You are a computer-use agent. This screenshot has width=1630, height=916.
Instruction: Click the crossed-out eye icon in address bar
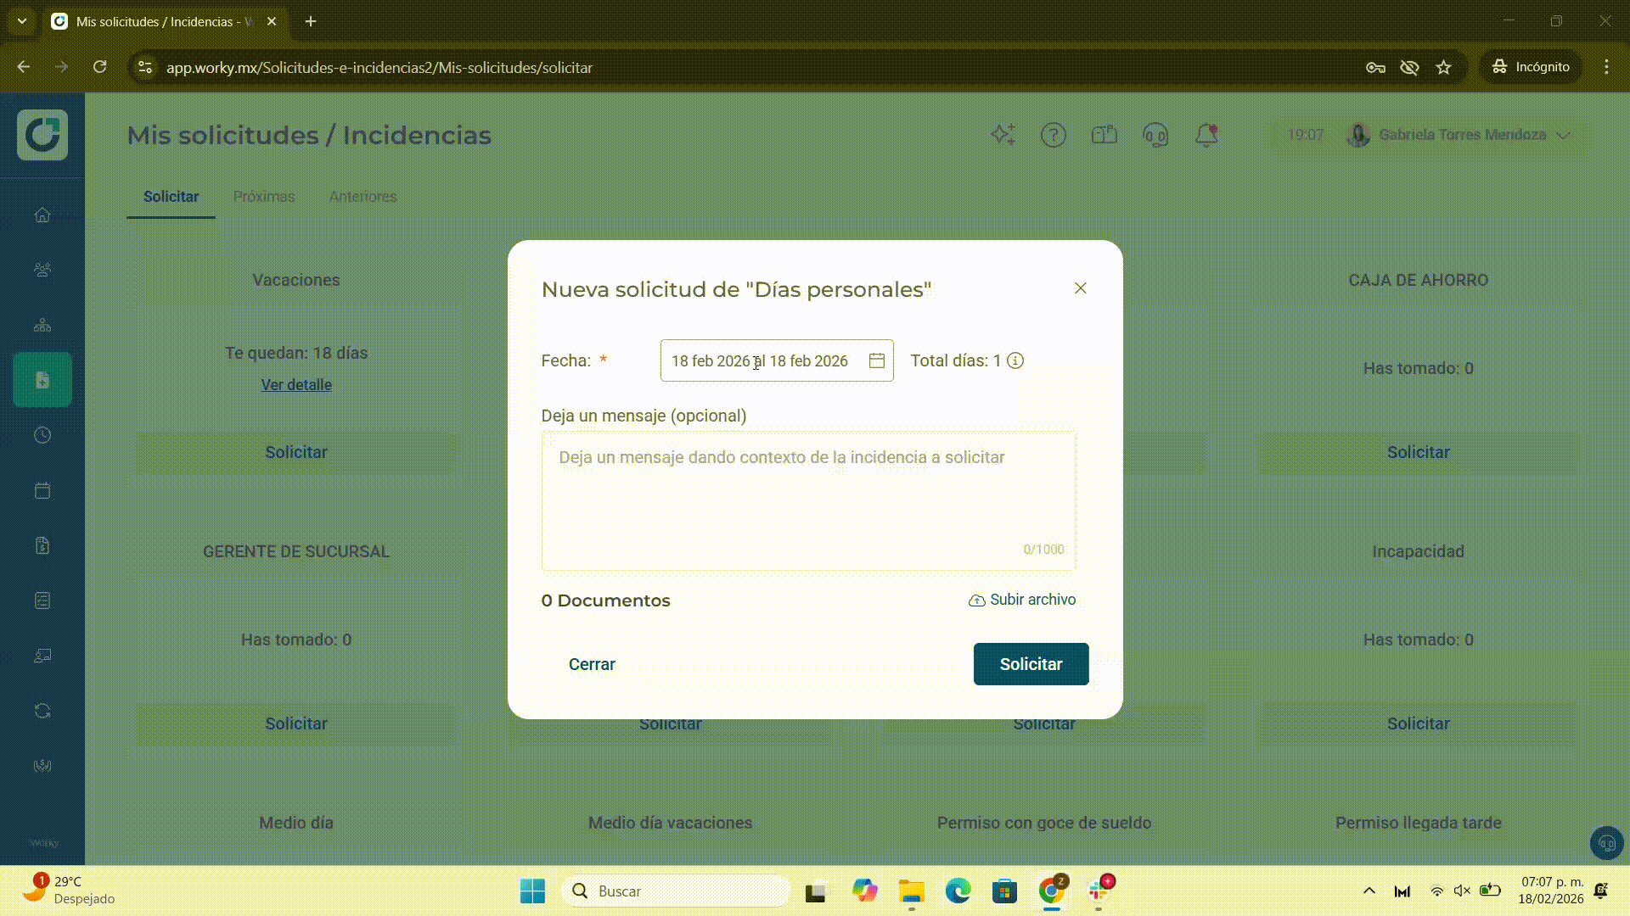click(x=1409, y=67)
